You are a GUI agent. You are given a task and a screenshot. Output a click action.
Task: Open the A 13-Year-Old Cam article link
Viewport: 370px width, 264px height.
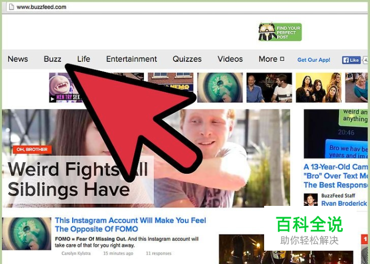tap(336, 176)
